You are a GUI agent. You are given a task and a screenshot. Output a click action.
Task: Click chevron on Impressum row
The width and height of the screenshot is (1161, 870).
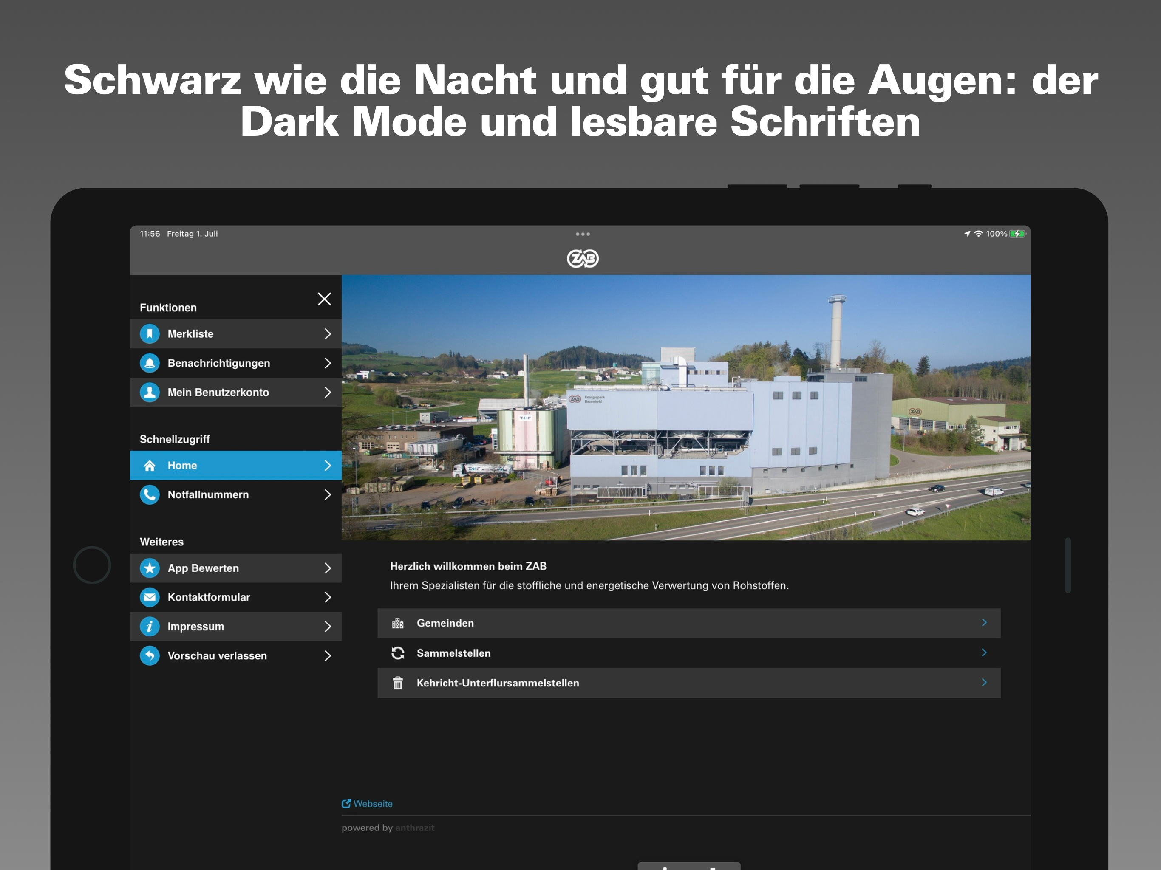(x=328, y=627)
